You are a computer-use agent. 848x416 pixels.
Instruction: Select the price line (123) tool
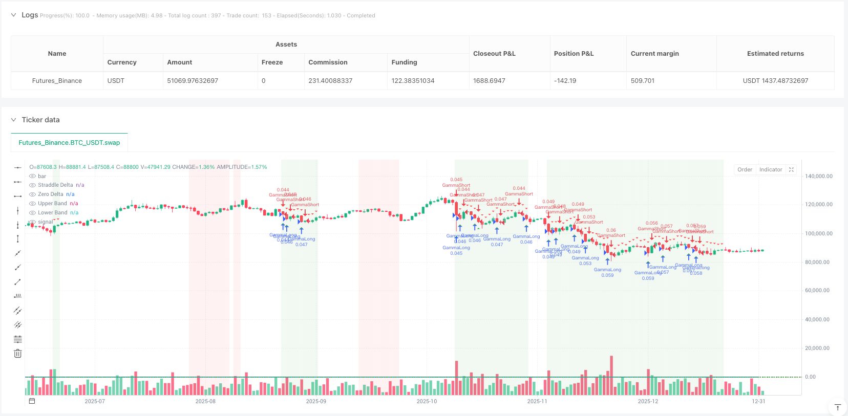[x=17, y=296]
